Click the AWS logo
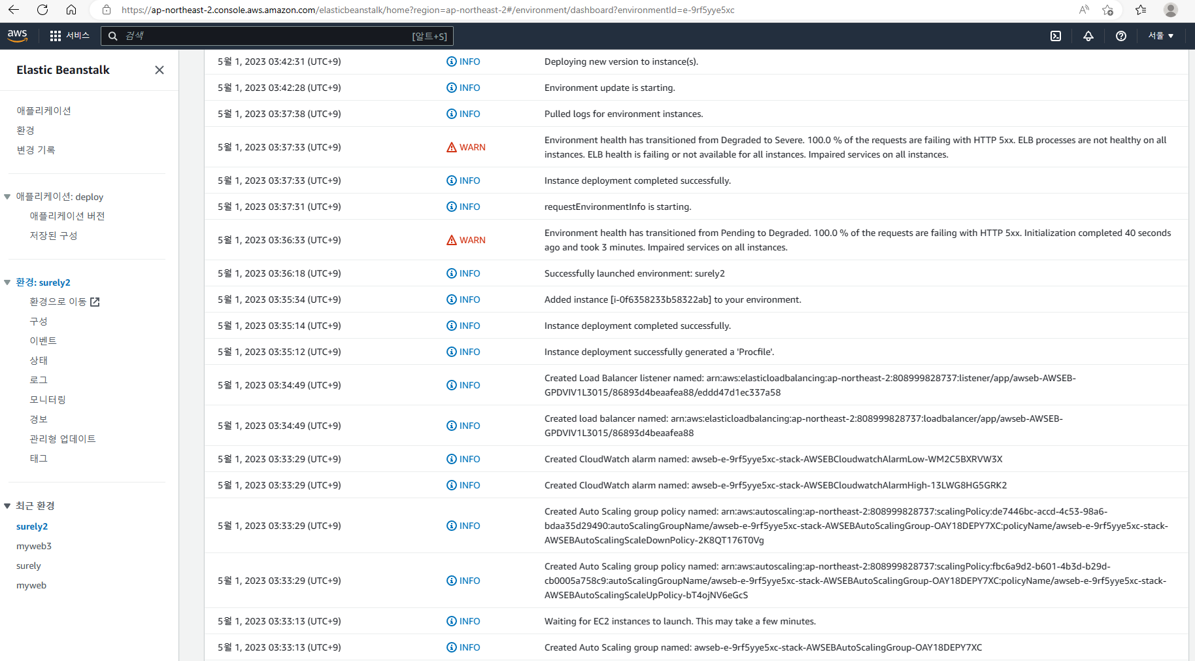 tap(18, 36)
